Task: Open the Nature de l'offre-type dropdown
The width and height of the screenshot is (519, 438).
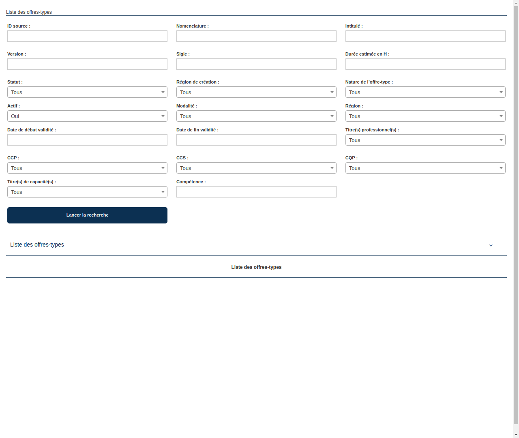Action: coord(425,92)
